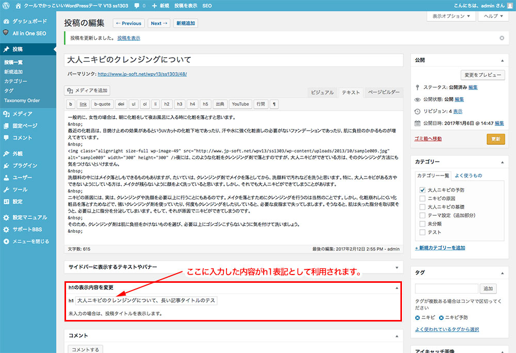The image size is (516, 353).
Task: Click the h1 text input field
Action: 146,301
